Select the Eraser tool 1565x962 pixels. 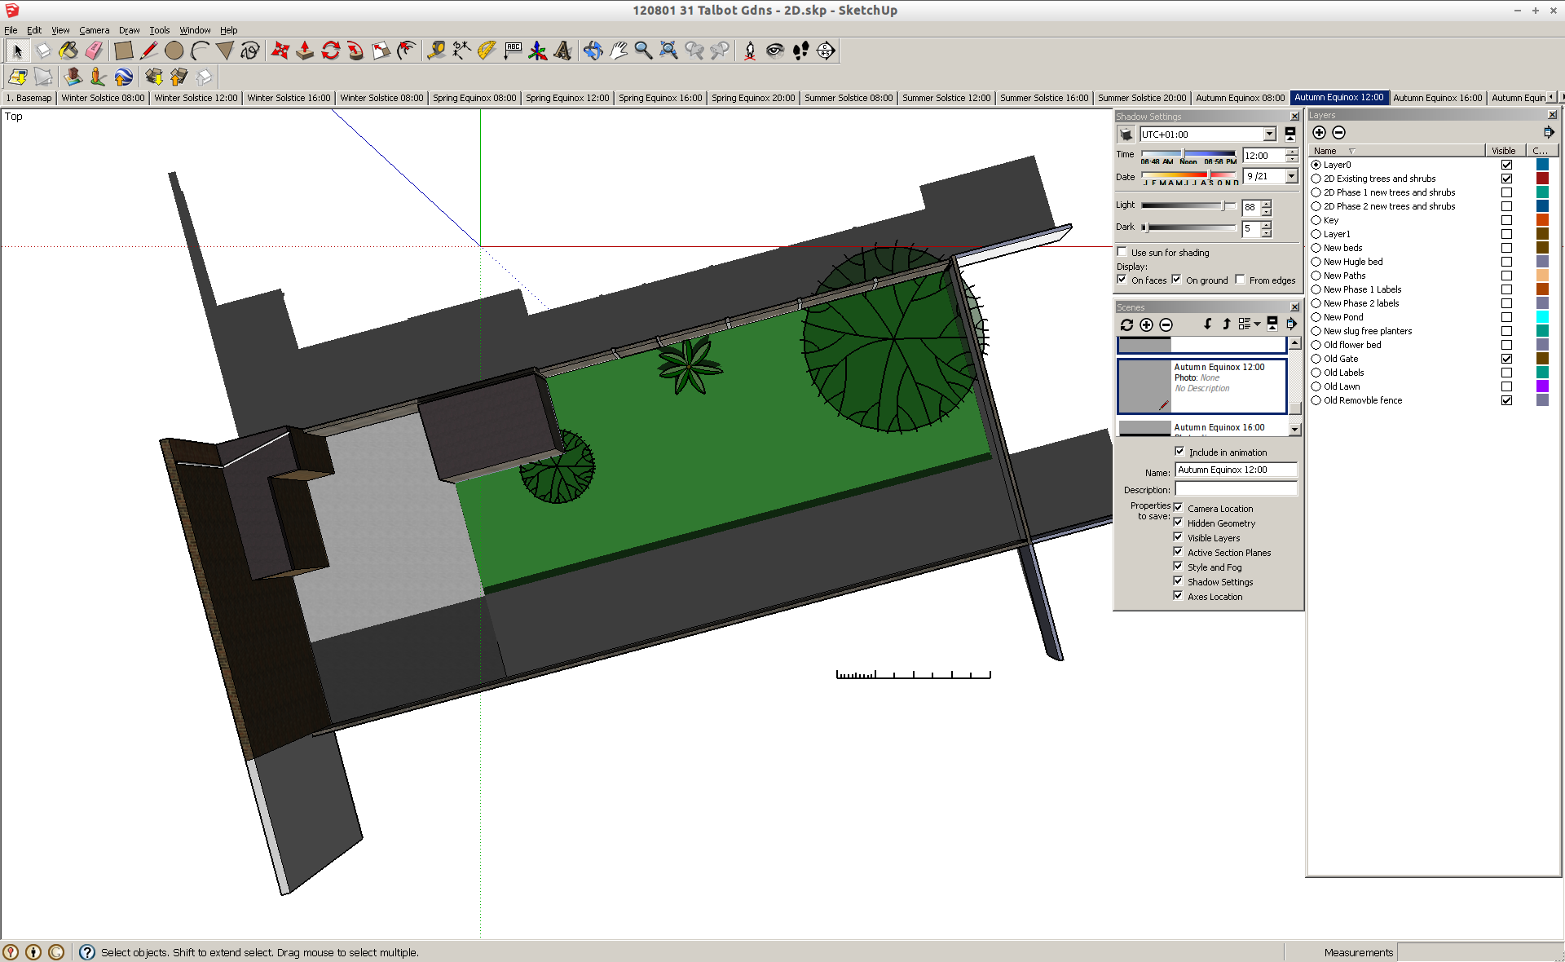click(x=95, y=51)
